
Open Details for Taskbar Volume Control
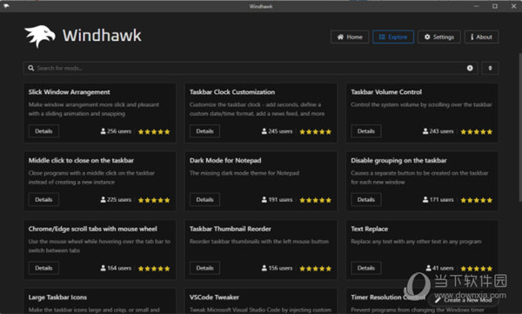pos(366,131)
